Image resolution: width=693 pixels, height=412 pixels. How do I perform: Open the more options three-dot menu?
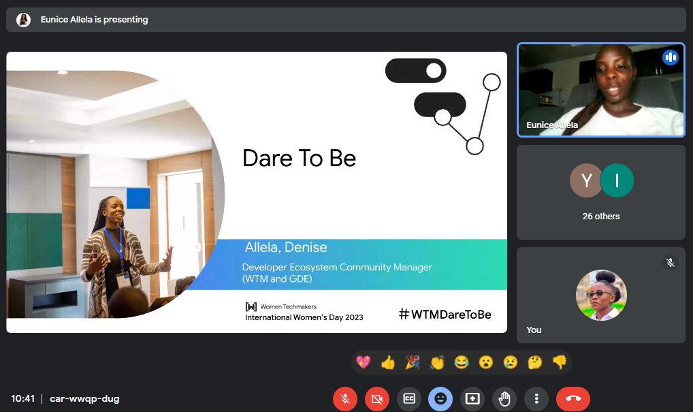536,399
